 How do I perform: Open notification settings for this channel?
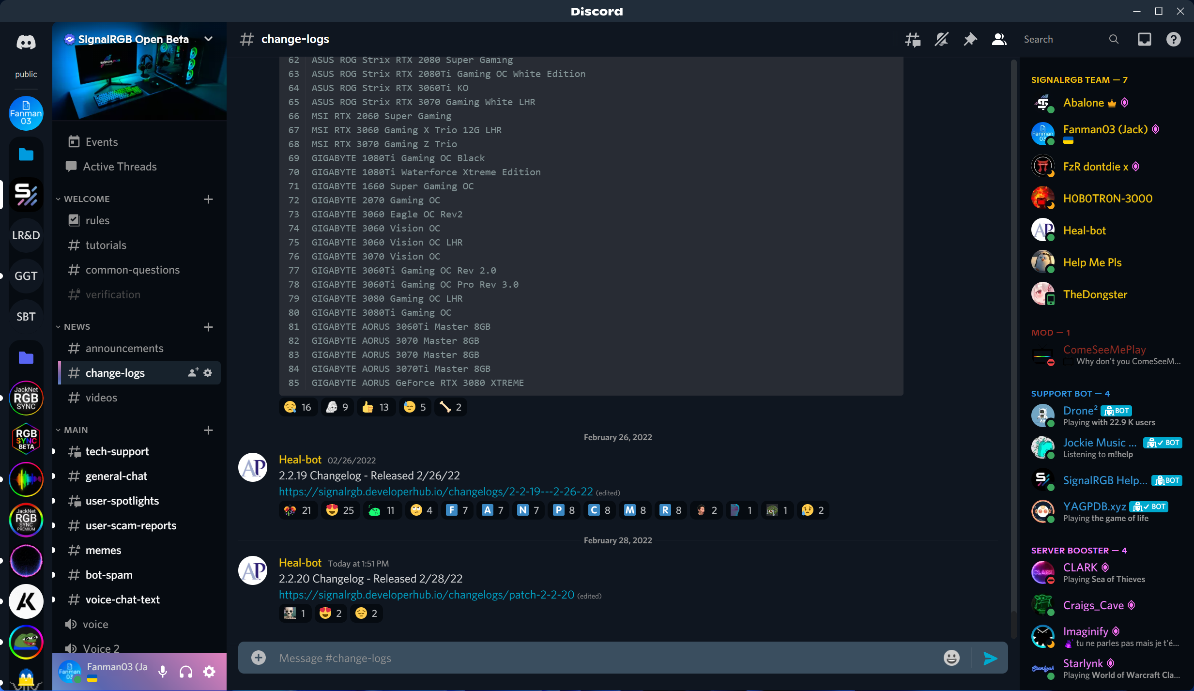pyautogui.click(x=941, y=39)
